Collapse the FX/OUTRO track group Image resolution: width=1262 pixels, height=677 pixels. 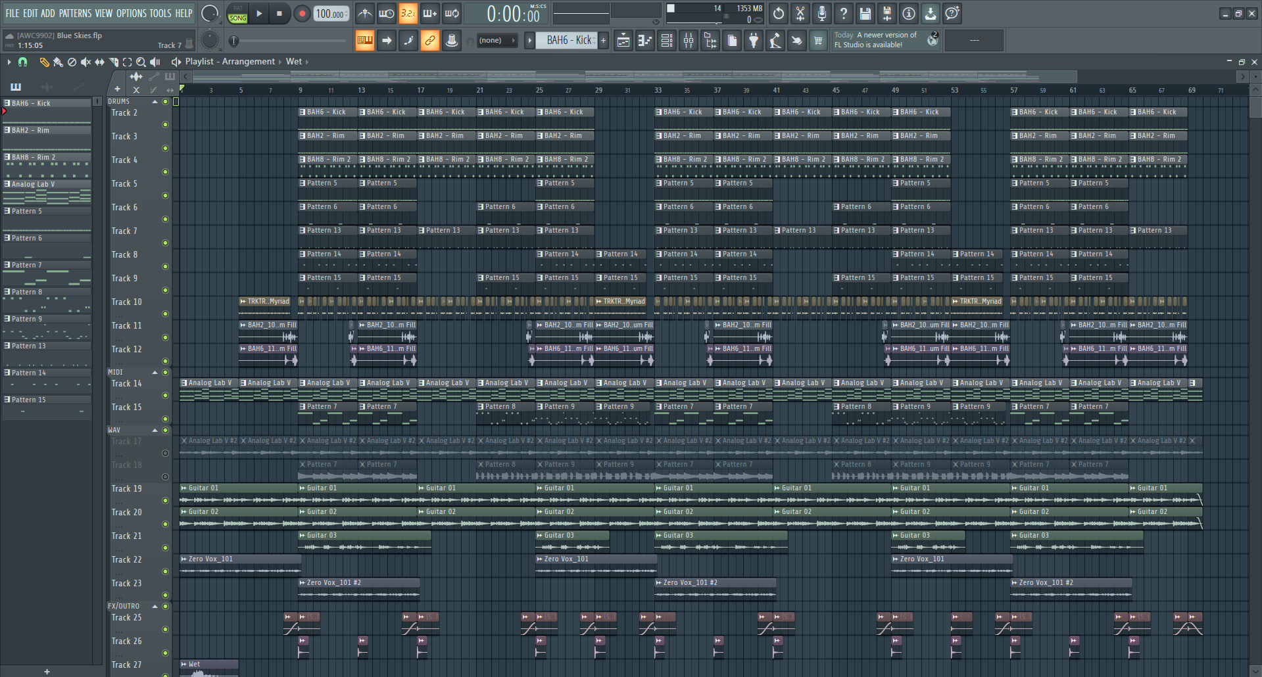[155, 606]
